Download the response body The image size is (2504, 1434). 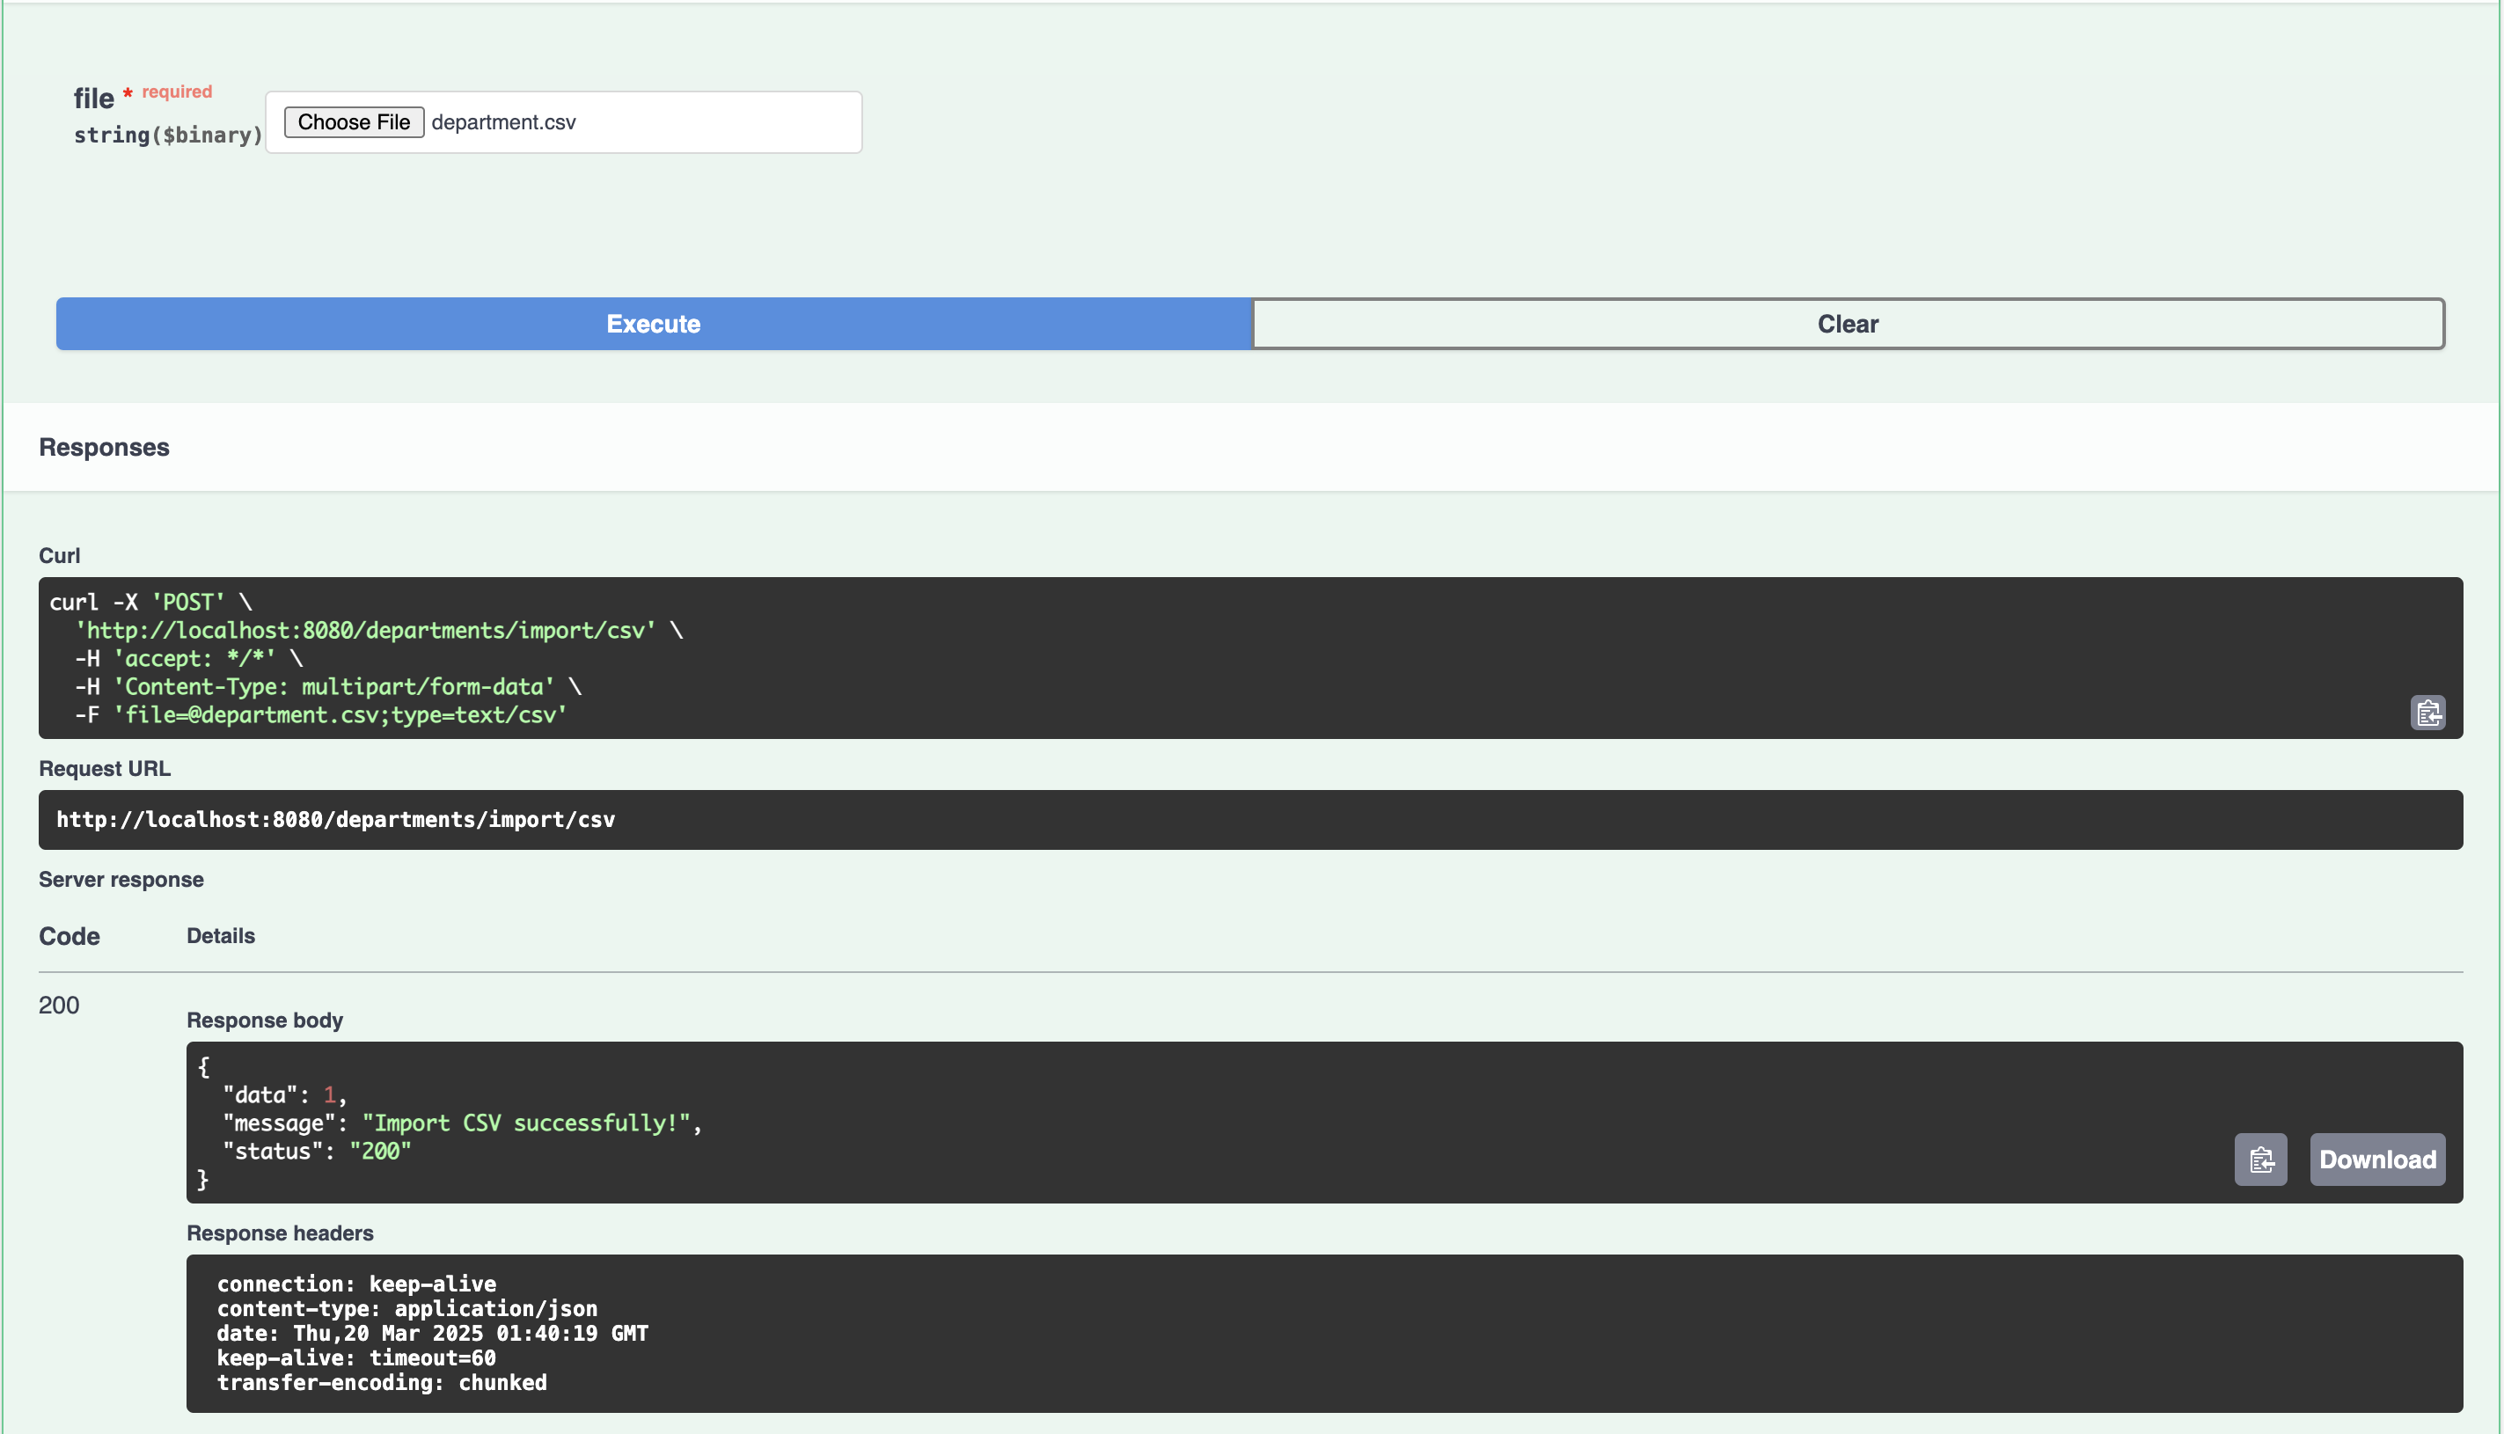click(x=2377, y=1160)
